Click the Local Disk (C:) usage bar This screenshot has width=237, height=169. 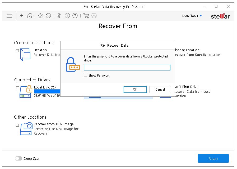click(47, 91)
